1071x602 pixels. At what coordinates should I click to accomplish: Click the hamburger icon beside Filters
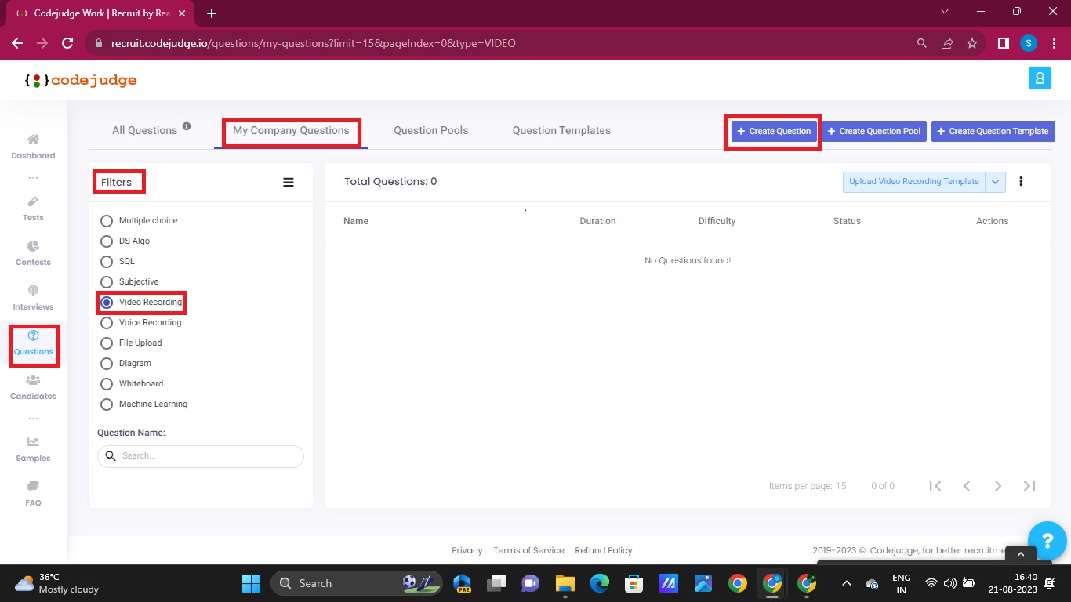[289, 182]
